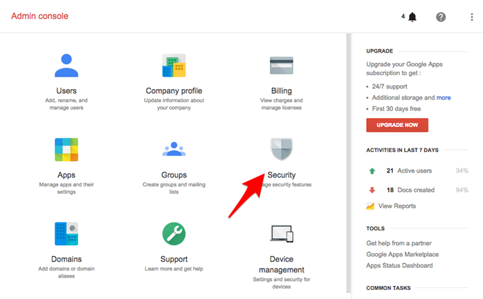Open the Users icon
The height and width of the screenshot is (299, 483).
(66, 66)
